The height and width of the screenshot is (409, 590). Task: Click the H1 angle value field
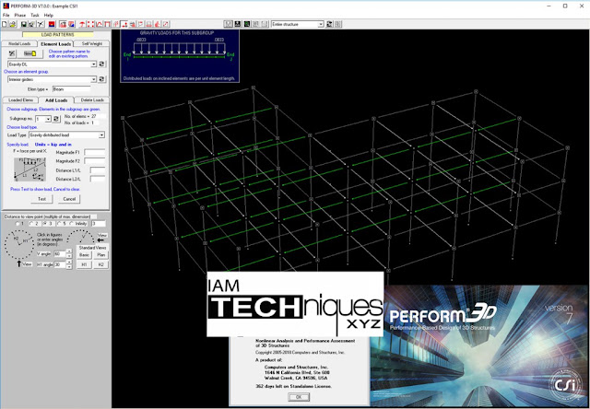click(60, 264)
